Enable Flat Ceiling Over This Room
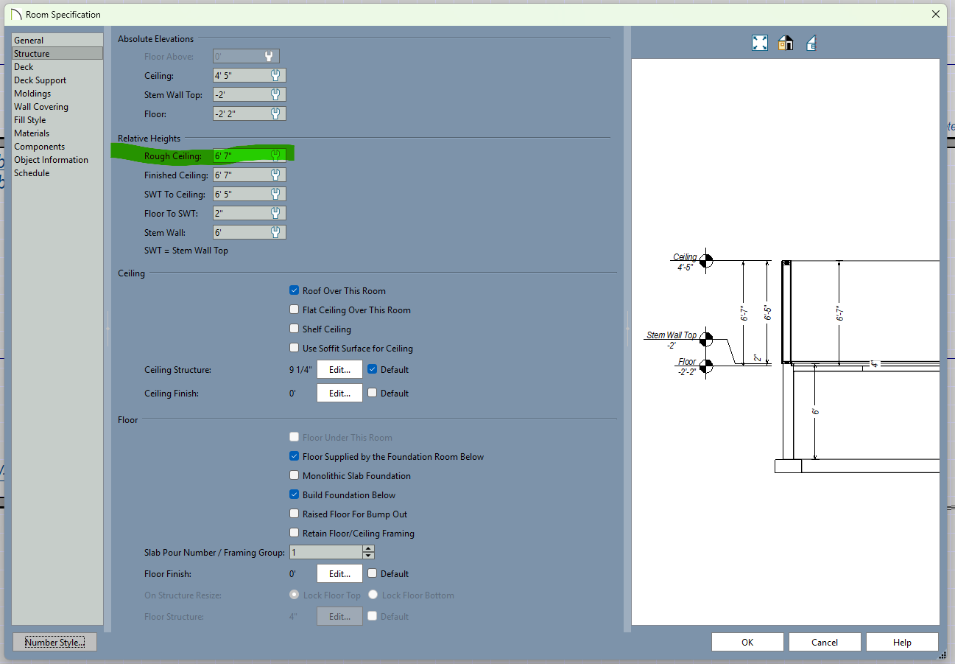Screen dimensions: 955x664 click(x=295, y=310)
